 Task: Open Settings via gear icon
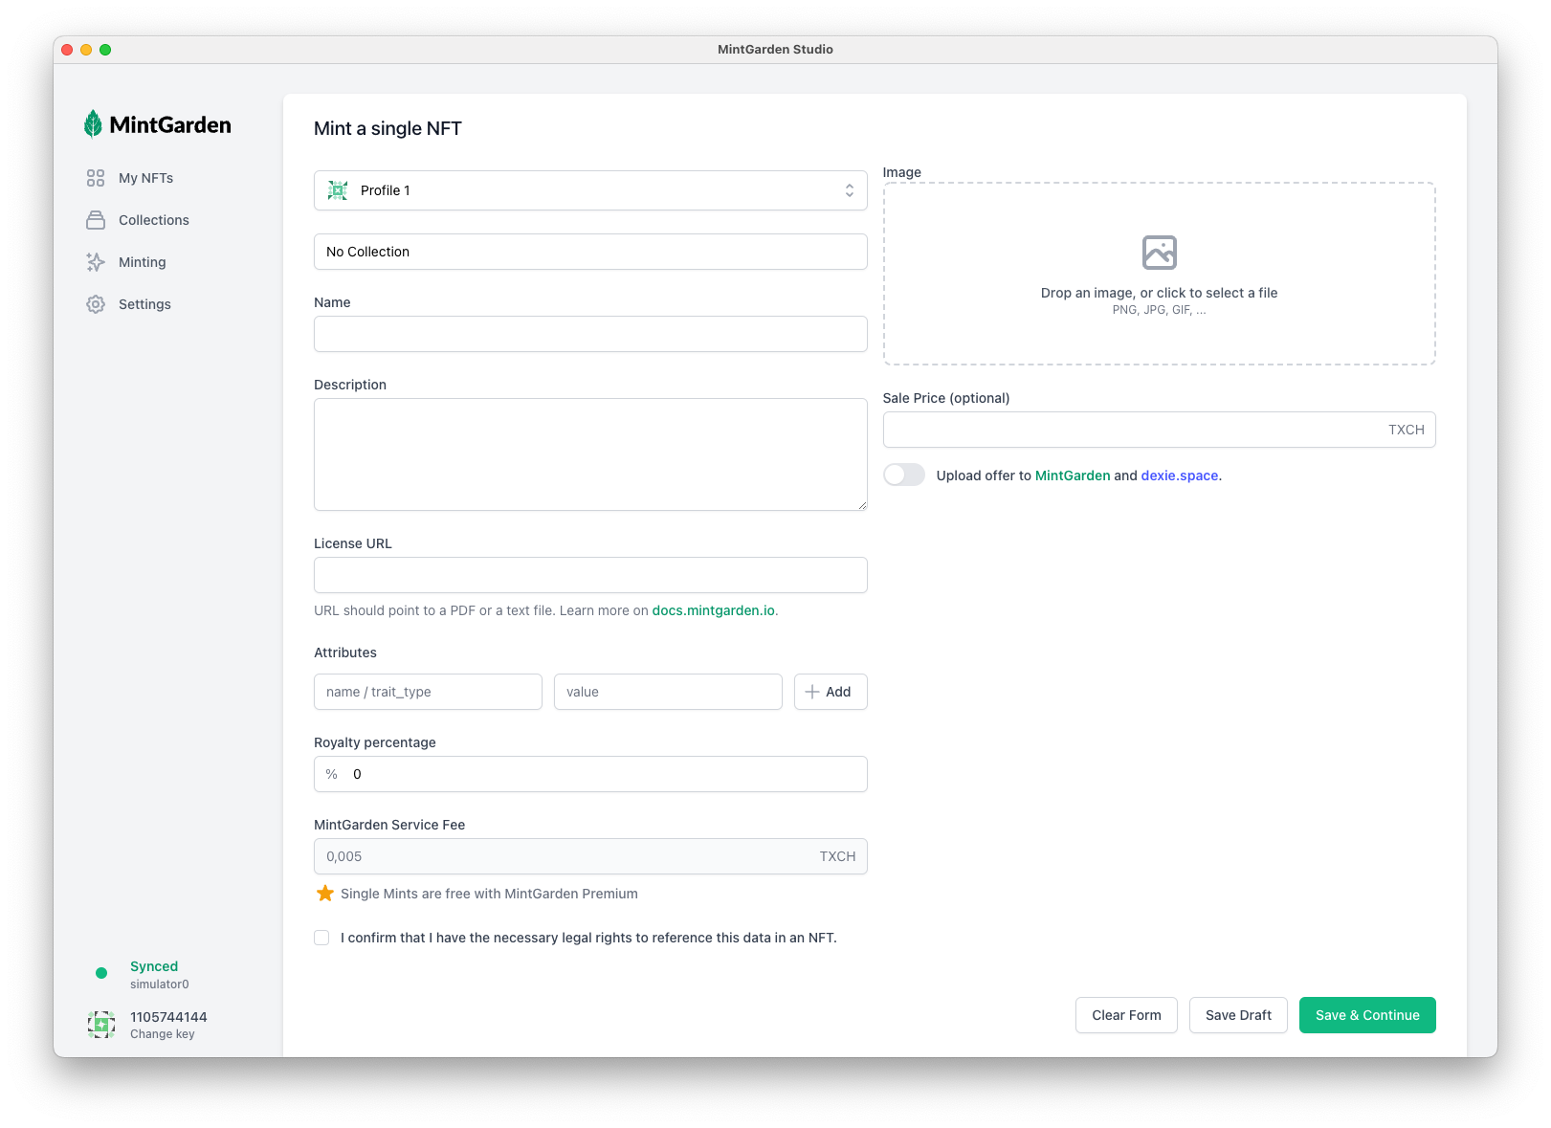[x=96, y=304]
